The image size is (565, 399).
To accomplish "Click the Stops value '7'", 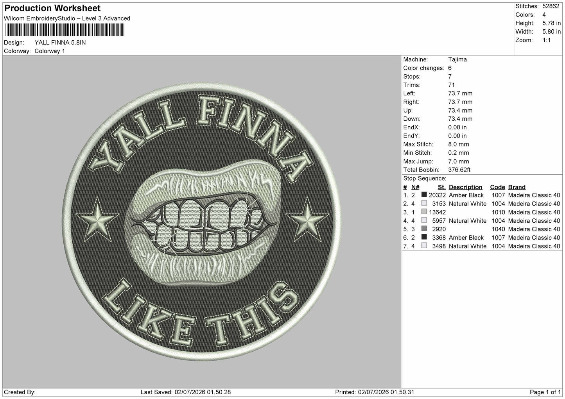I will click(450, 77).
